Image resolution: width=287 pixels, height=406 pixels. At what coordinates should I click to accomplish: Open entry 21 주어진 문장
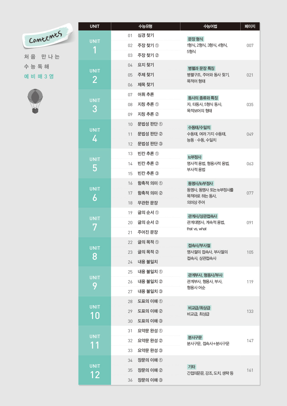pyautogui.click(x=147, y=232)
